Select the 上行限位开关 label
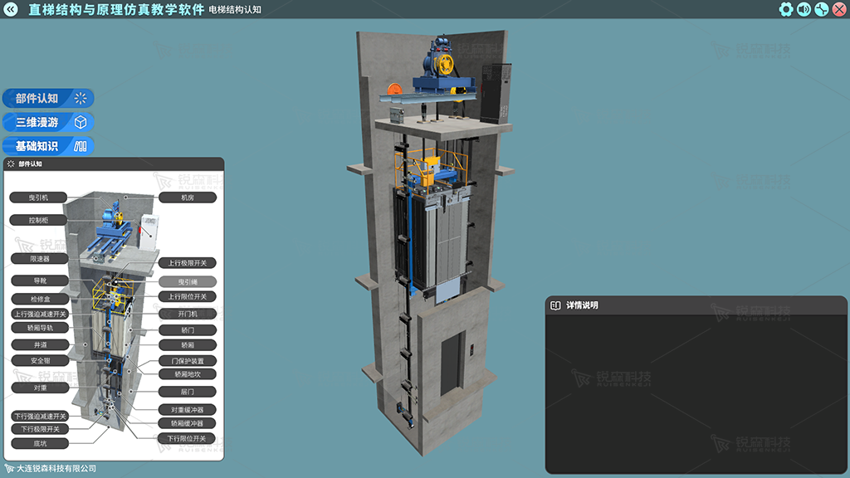 (188, 296)
